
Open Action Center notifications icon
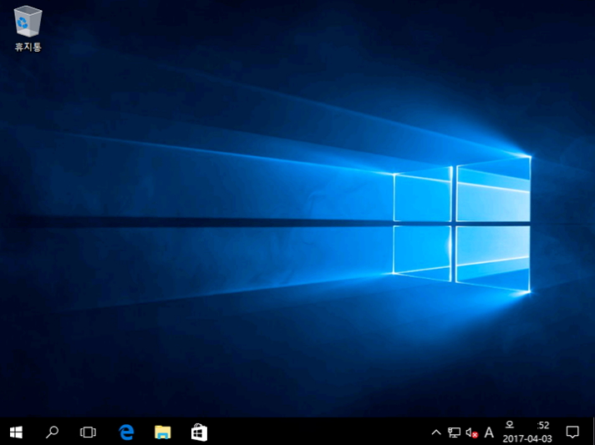pos(572,432)
